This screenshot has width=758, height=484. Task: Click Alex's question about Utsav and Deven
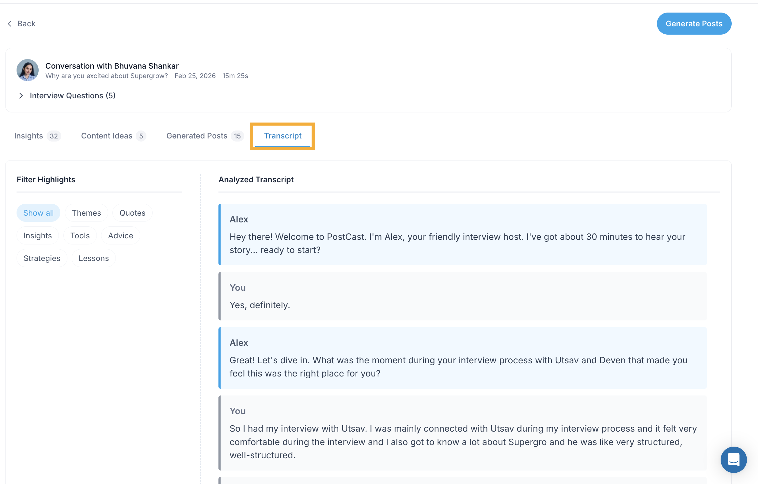point(462,358)
